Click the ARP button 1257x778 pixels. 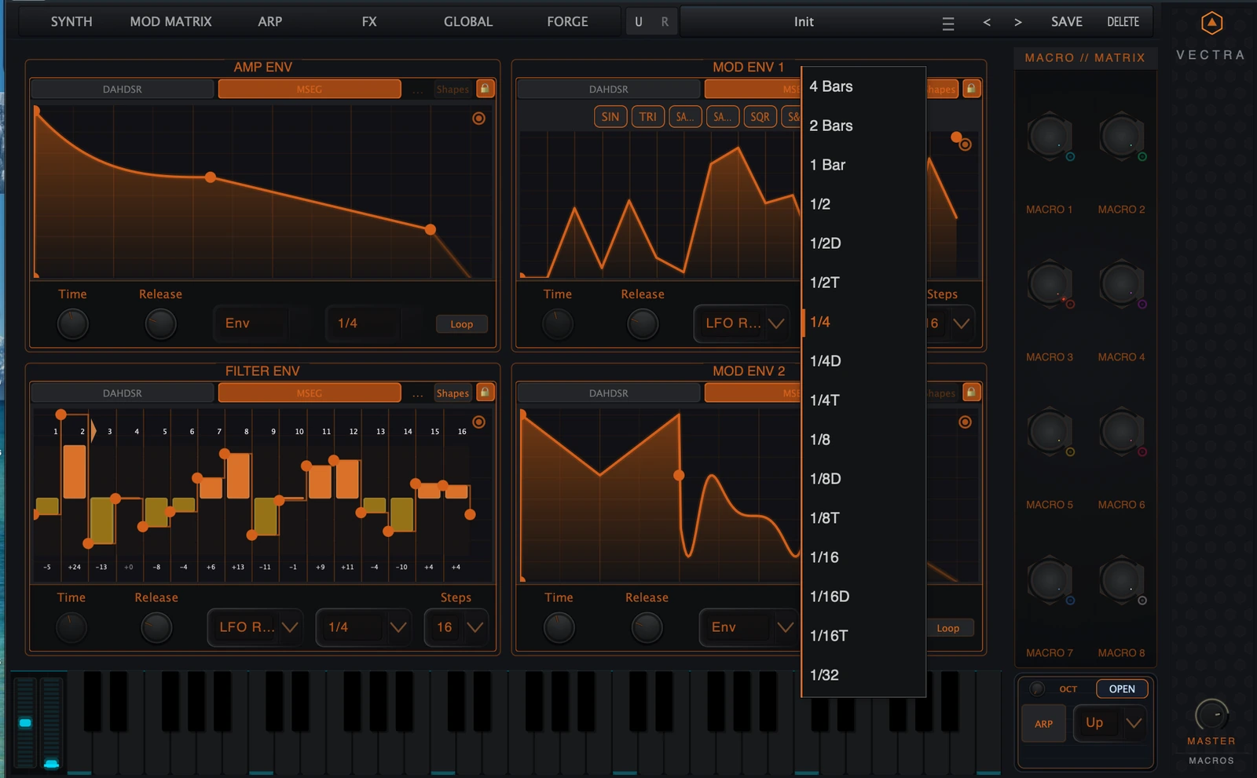point(1043,724)
